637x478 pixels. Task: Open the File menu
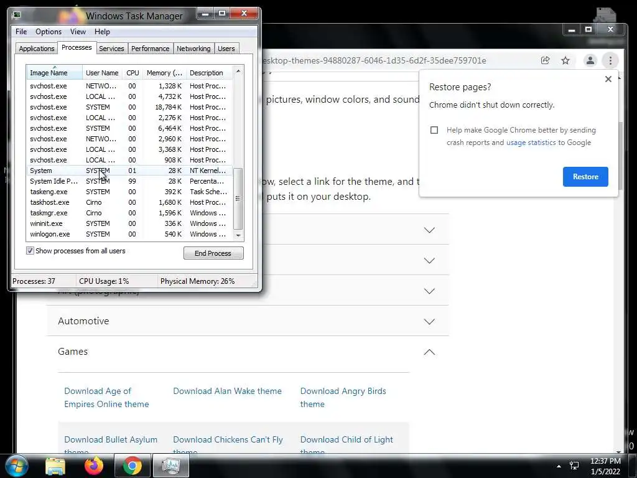pyautogui.click(x=21, y=32)
